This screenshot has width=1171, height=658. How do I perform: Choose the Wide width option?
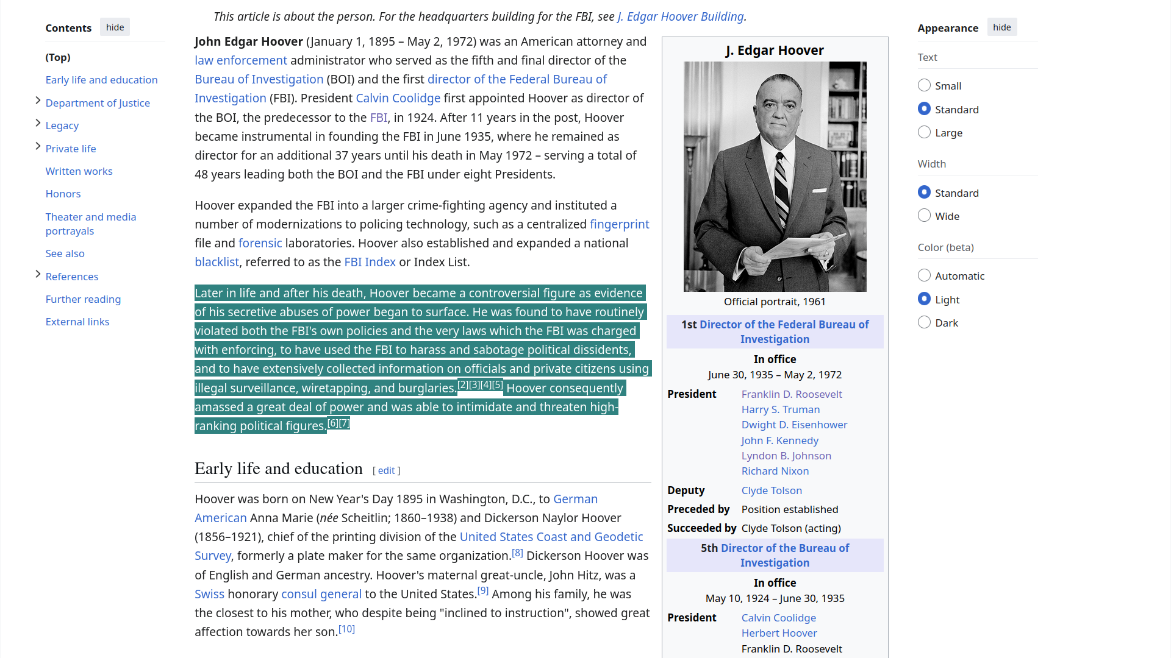[924, 216]
